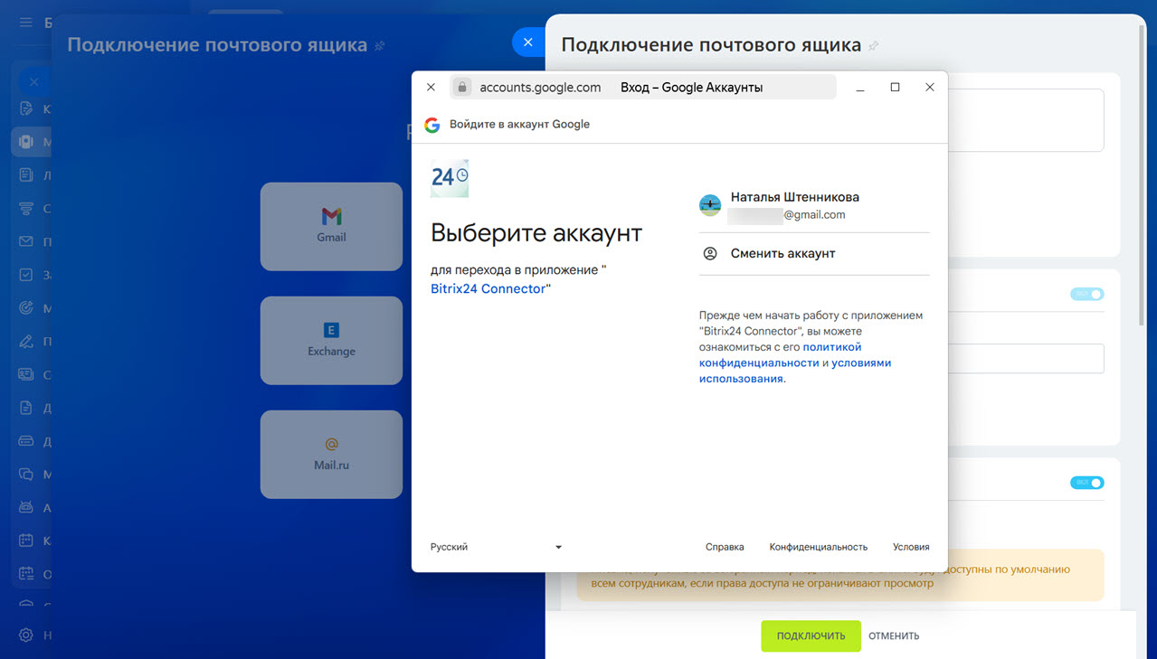Toggle the lower switch in right panel
Image resolution: width=1157 pixels, height=659 pixels.
click(x=1086, y=483)
